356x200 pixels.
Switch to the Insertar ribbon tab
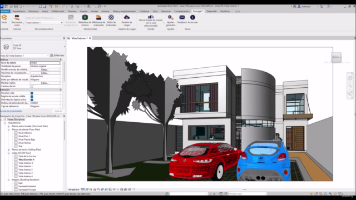pos(83,11)
